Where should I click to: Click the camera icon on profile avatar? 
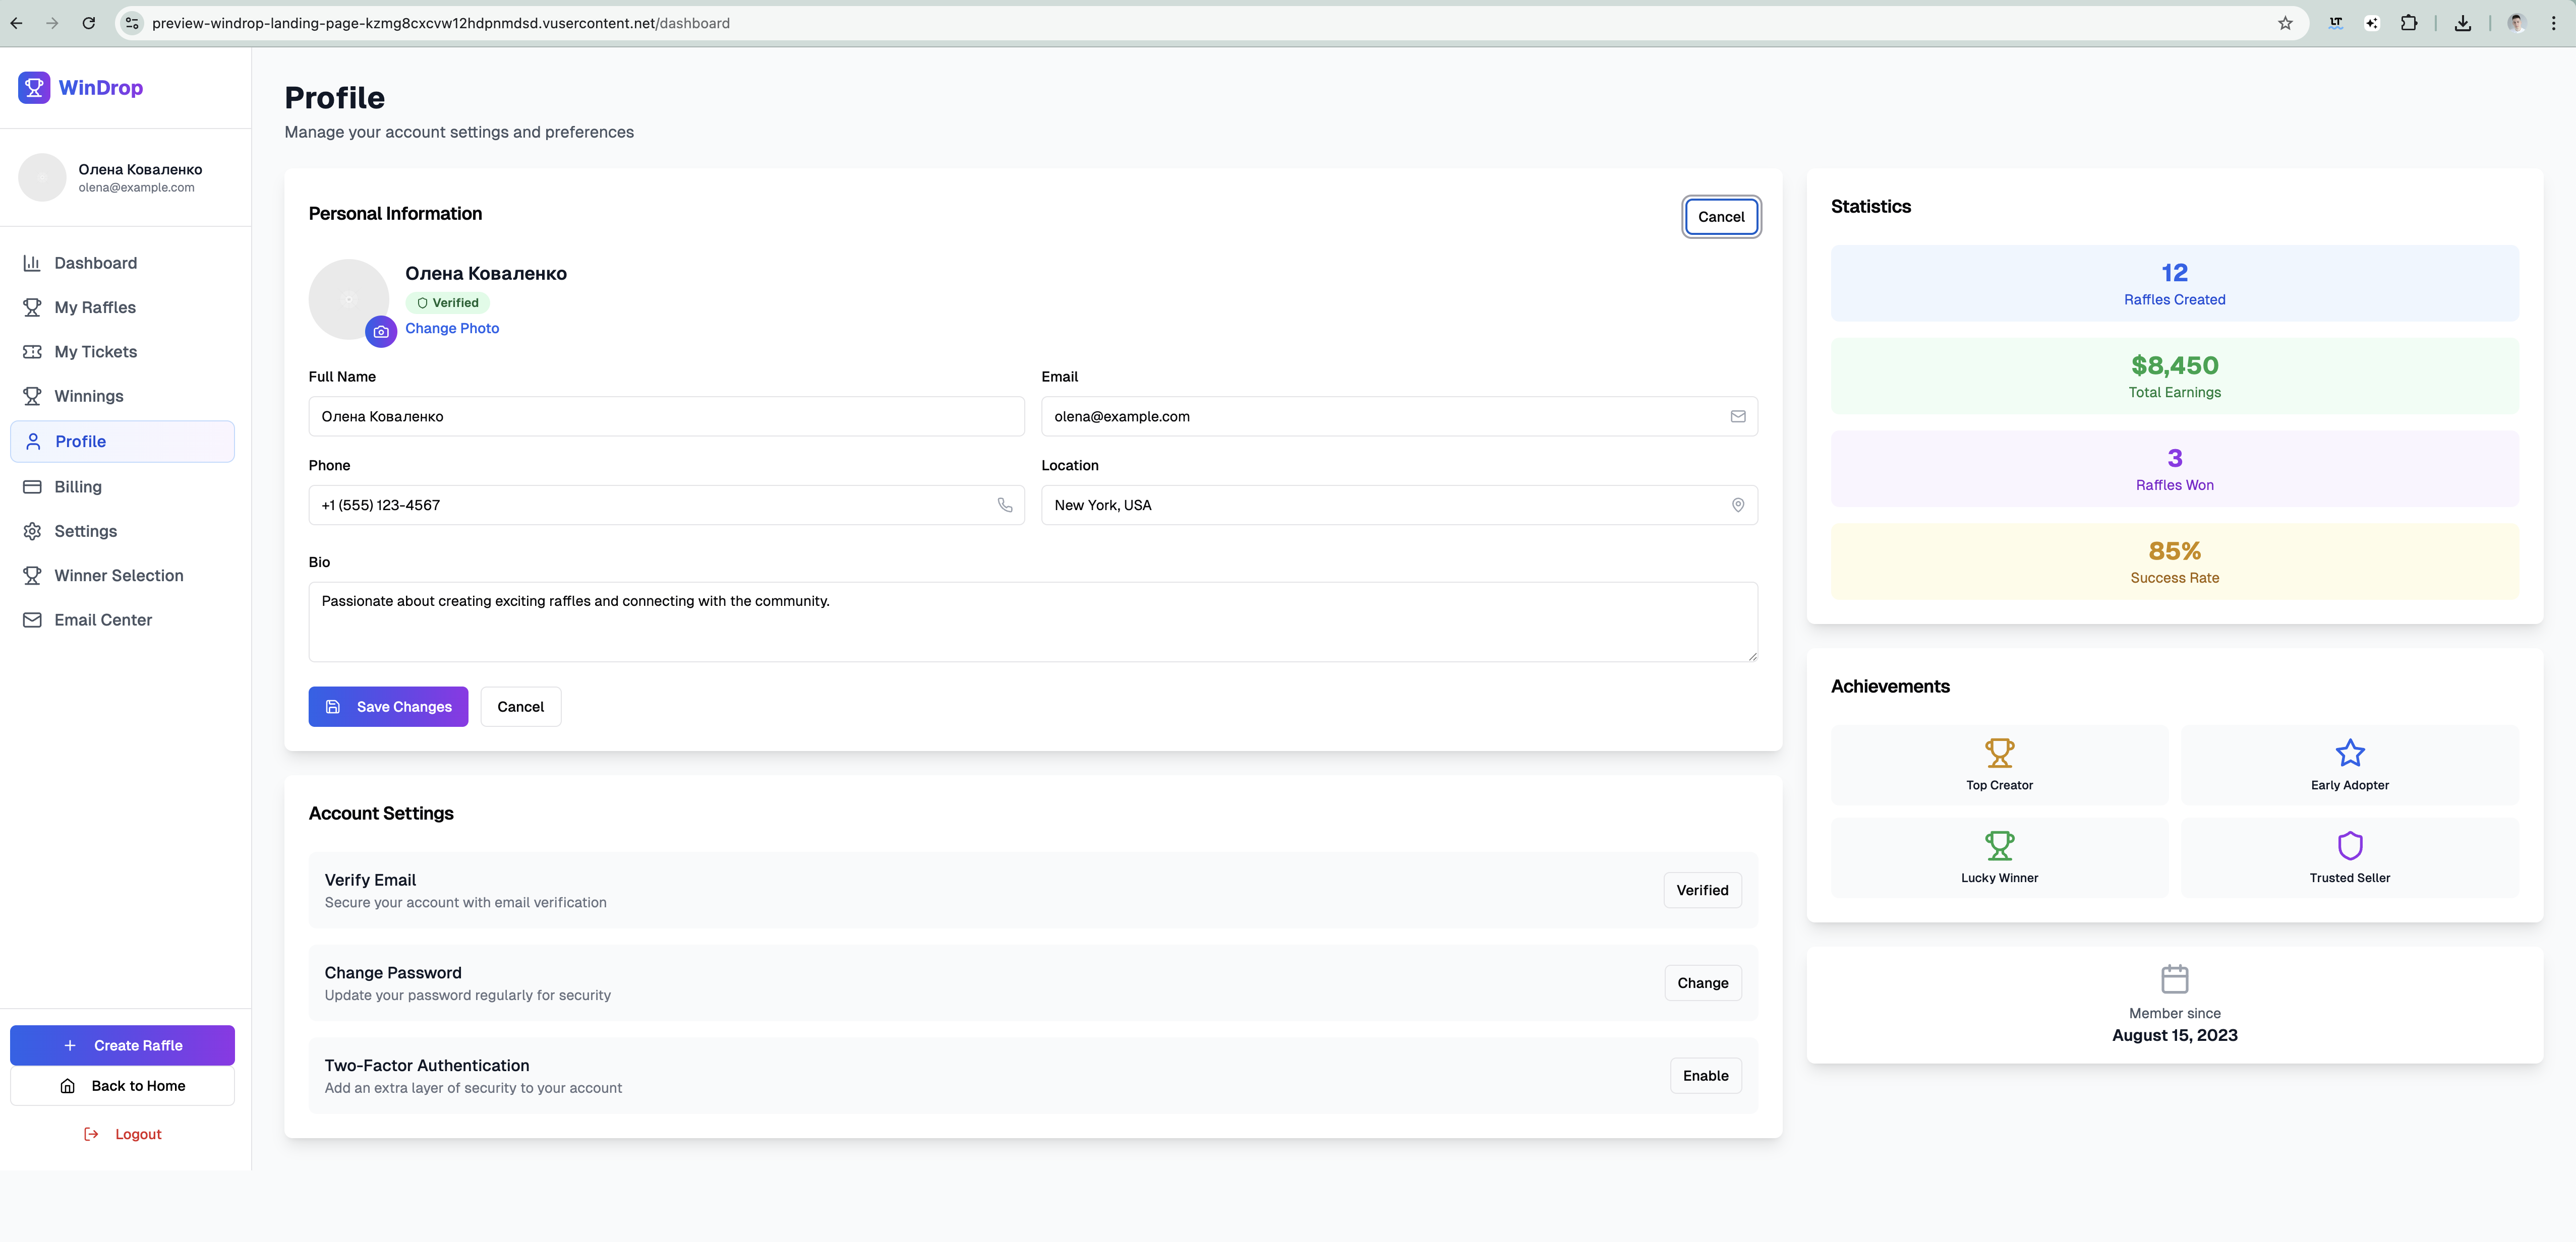[x=381, y=332]
